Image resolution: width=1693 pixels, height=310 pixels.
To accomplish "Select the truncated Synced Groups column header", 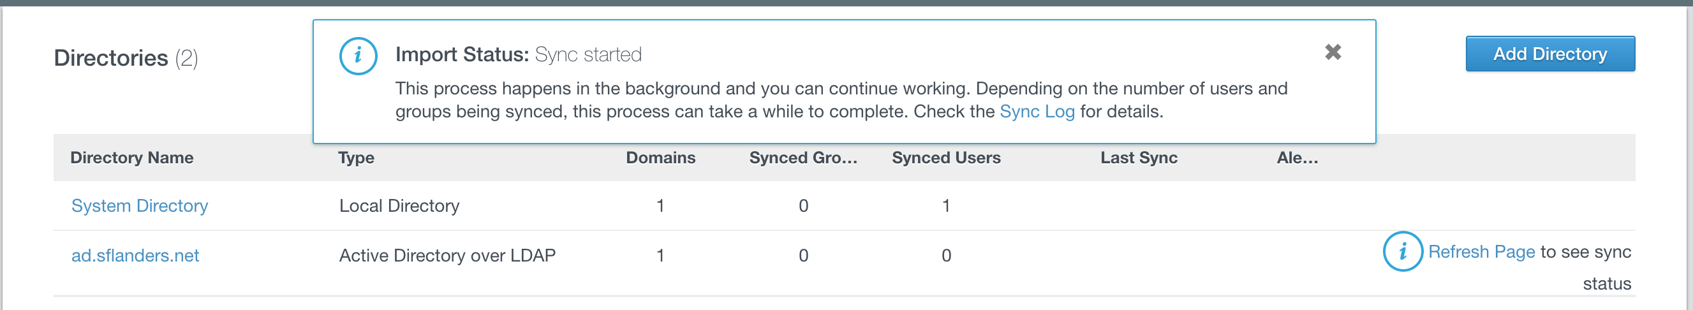I will click(x=802, y=158).
